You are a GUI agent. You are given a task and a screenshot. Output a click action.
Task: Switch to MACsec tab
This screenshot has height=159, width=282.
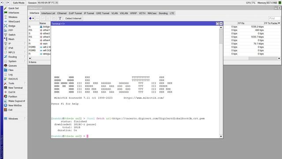tap(152, 13)
